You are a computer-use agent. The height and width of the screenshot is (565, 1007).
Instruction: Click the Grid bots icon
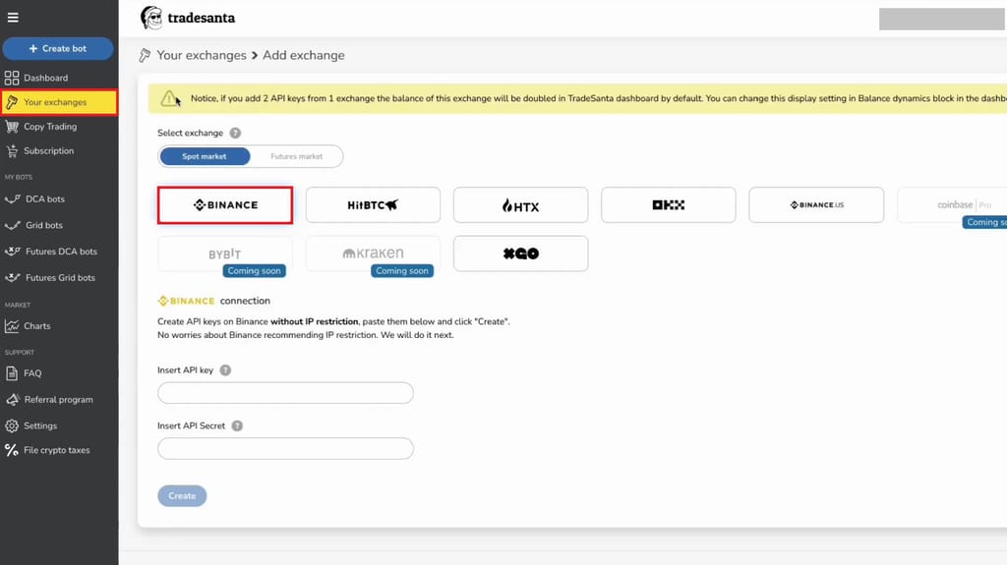[x=12, y=225]
